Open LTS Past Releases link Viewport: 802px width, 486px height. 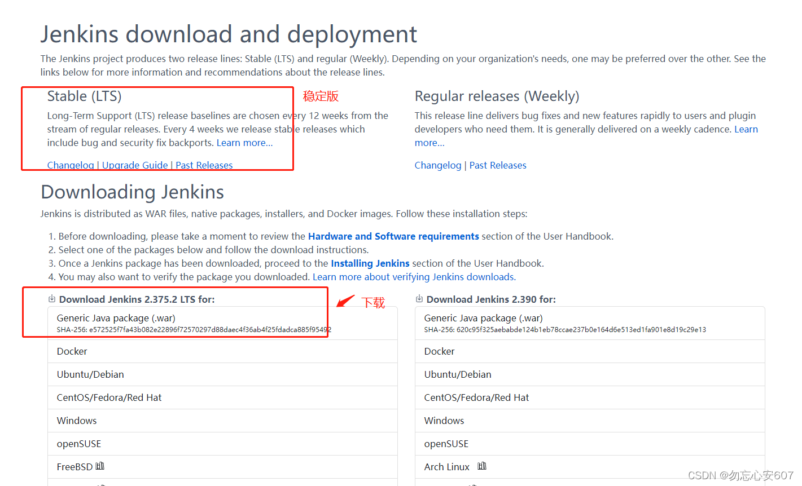[204, 165]
